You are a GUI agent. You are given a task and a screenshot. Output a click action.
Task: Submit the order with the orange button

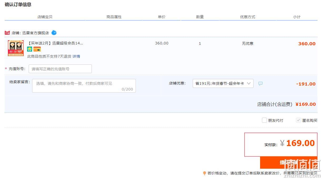289,163
